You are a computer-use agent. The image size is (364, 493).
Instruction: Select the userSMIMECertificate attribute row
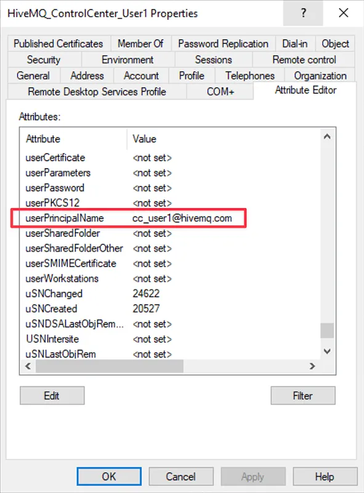(170, 263)
